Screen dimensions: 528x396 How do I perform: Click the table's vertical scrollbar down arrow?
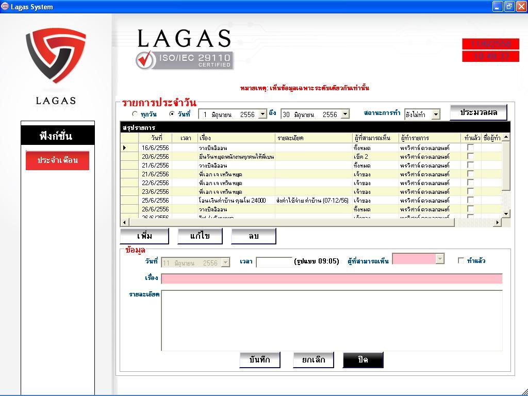pos(506,213)
